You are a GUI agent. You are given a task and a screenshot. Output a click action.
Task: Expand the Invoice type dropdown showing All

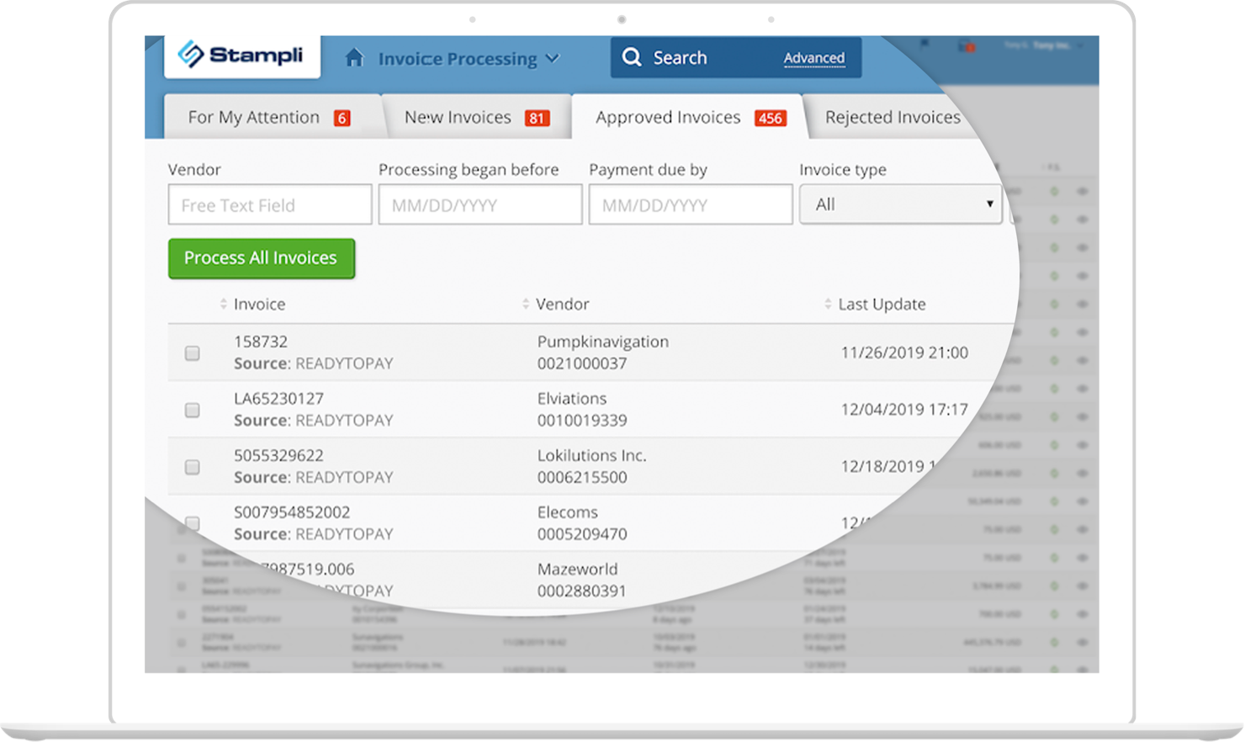pyautogui.click(x=900, y=204)
